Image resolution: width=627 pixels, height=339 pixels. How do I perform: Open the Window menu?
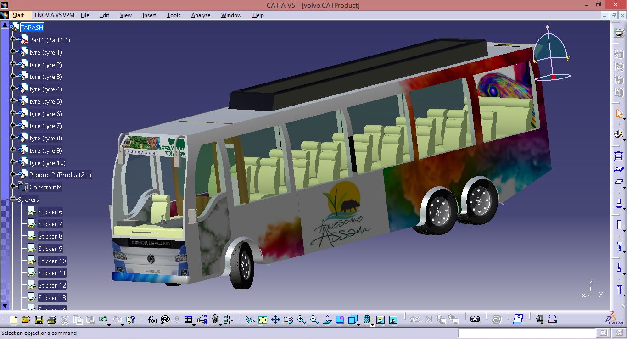231,15
